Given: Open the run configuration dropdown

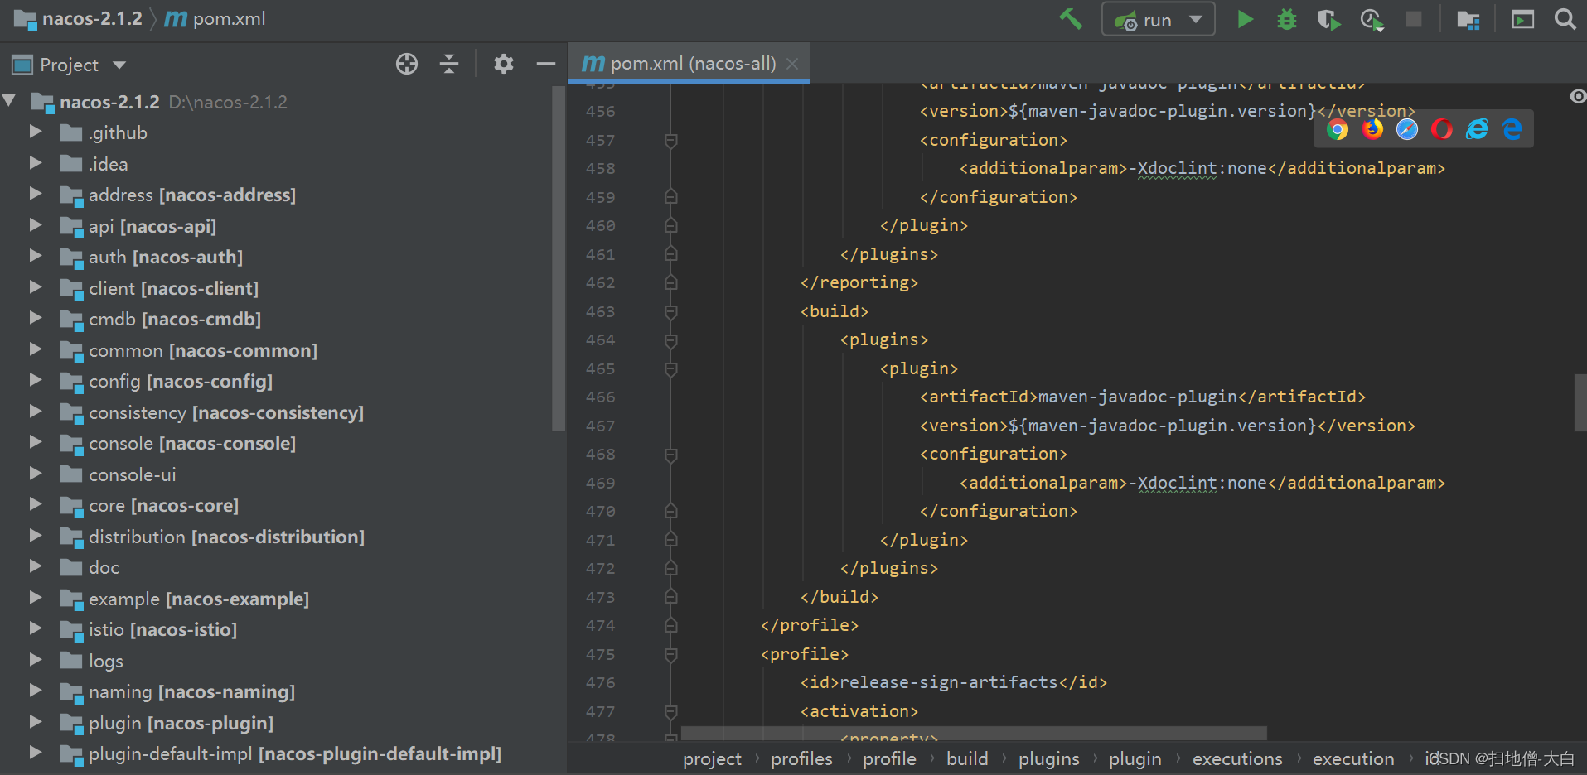Looking at the screenshot, I should point(1158,19).
